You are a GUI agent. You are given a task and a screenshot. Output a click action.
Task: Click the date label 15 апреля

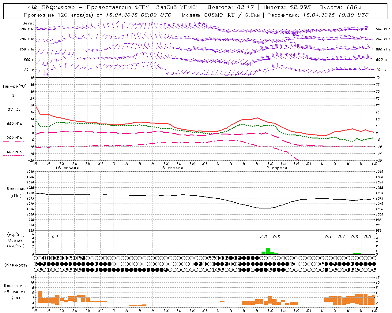67,168
